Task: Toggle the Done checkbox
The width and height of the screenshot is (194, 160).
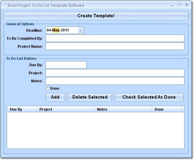Action: click(47, 88)
